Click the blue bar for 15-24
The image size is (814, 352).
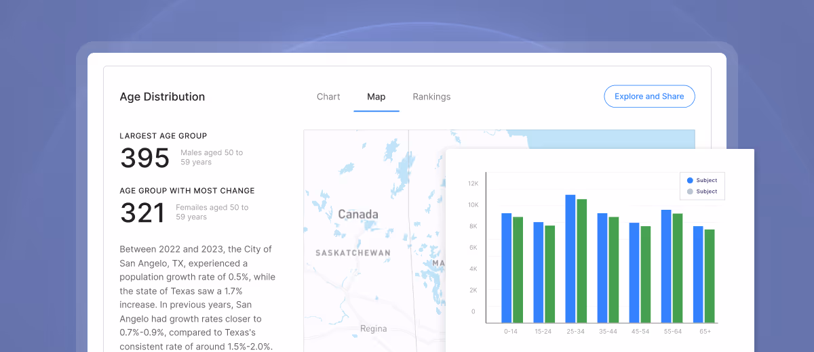point(539,272)
